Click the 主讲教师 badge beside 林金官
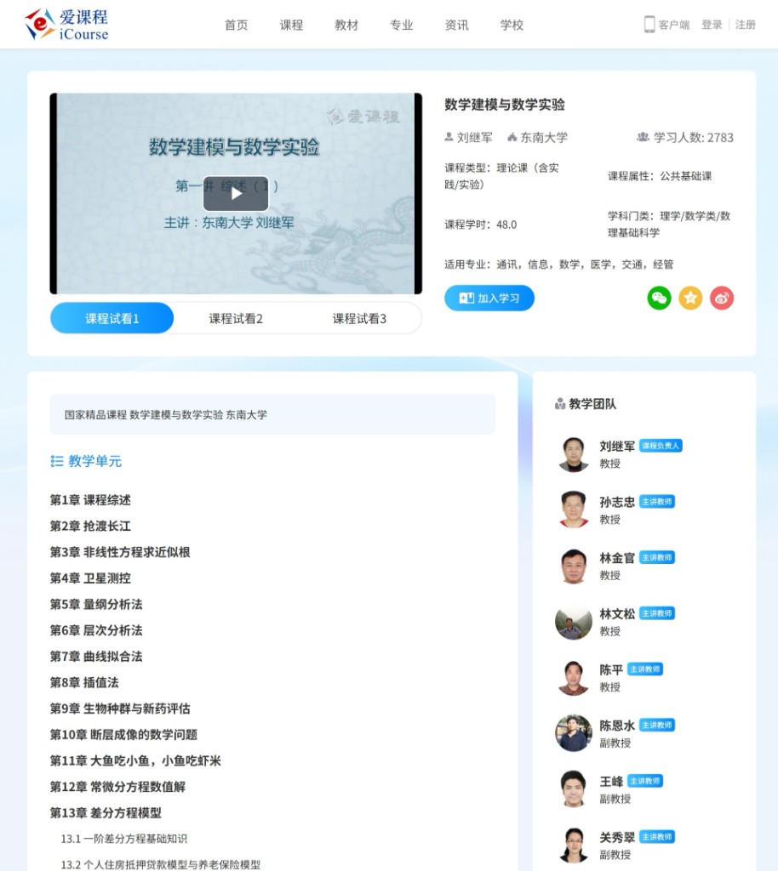 [657, 557]
